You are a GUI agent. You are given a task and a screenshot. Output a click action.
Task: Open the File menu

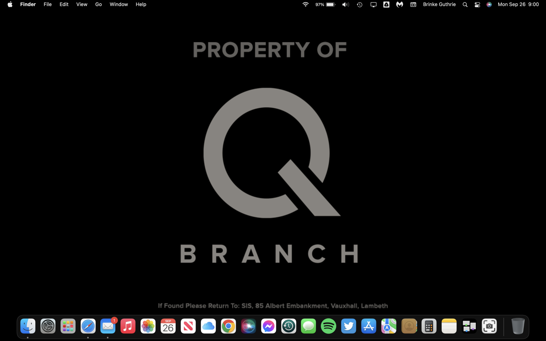pyautogui.click(x=48, y=4)
